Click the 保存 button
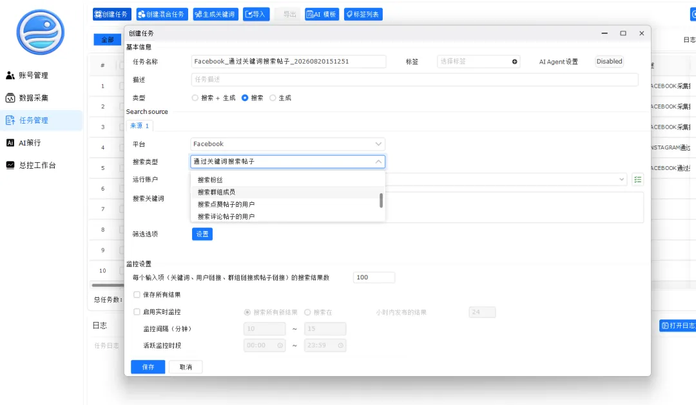This screenshot has width=696, height=405. [148, 367]
